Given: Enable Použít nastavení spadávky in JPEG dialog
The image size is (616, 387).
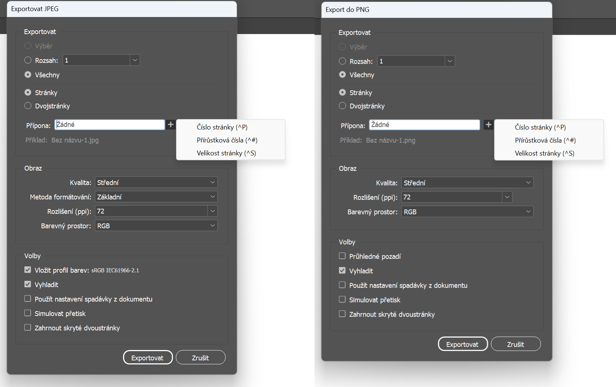Looking at the screenshot, I should (x=28, y=299).
